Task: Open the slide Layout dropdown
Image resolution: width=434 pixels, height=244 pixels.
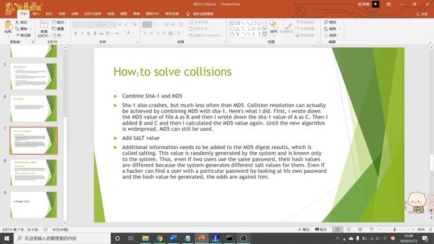Action: coord(59,22)
